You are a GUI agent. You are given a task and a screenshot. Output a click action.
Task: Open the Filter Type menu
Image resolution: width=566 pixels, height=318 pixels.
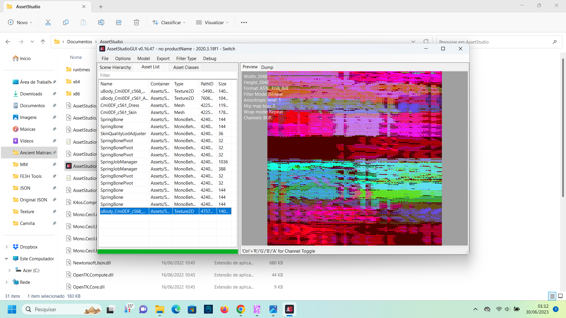coord(186,58)
